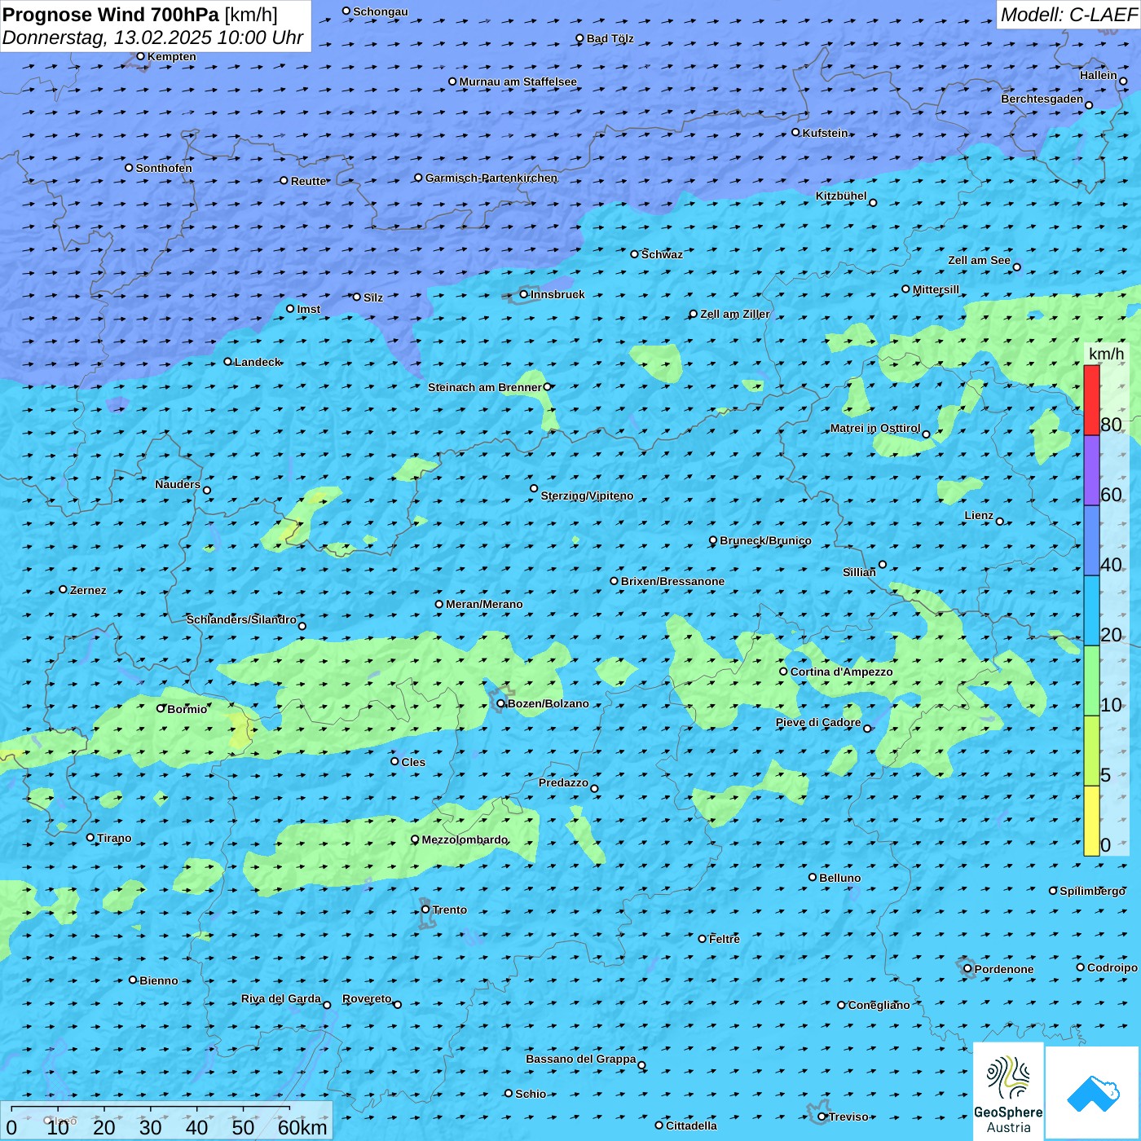Image resolution: width=1141 pixels, height=1141 pixels.
Task: Click the 60km scale bar label
Action: tap(302, 1127)
